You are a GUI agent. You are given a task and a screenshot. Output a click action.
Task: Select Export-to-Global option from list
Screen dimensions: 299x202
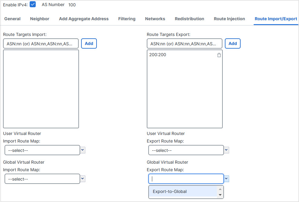coord(170,191)
